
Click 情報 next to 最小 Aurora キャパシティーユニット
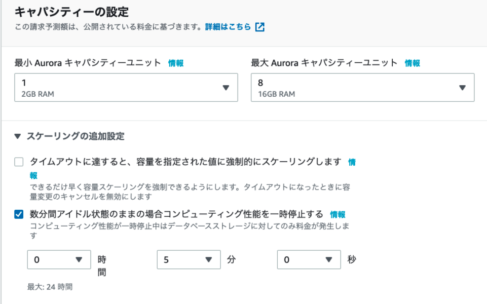(x=176, y=63)
